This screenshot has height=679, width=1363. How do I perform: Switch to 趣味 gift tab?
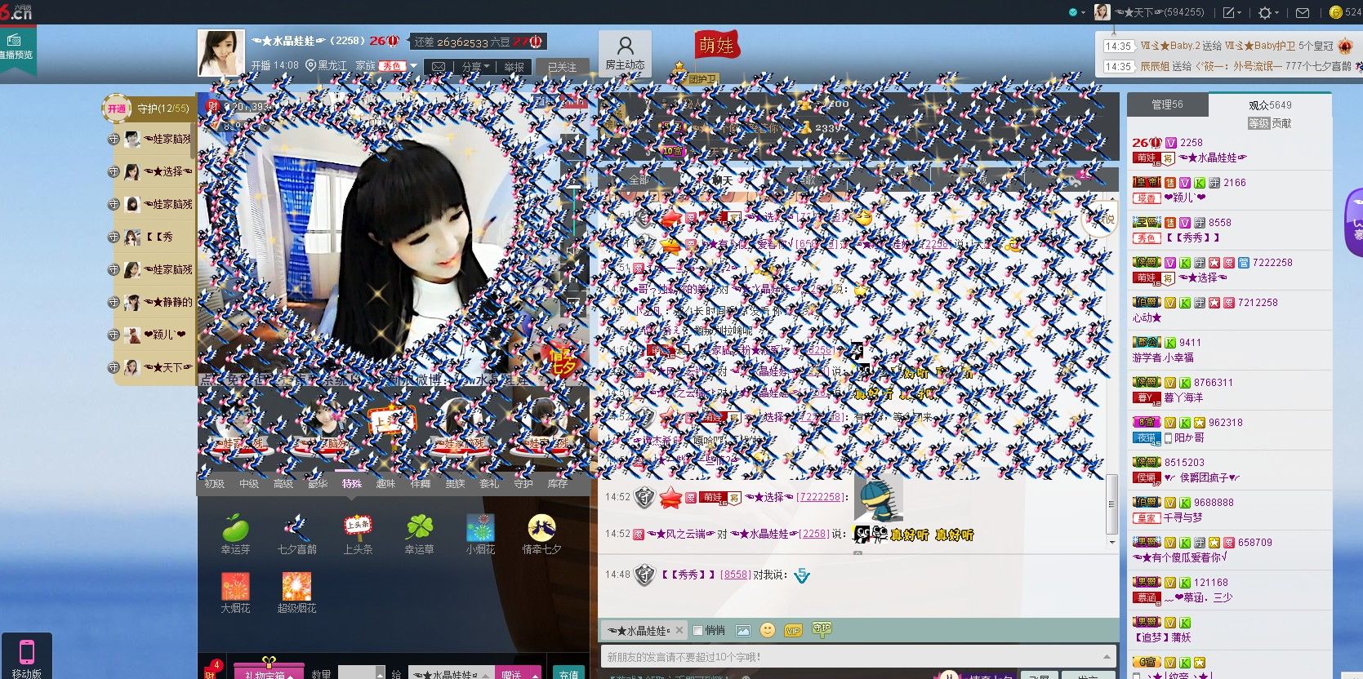tap(386, 484)
